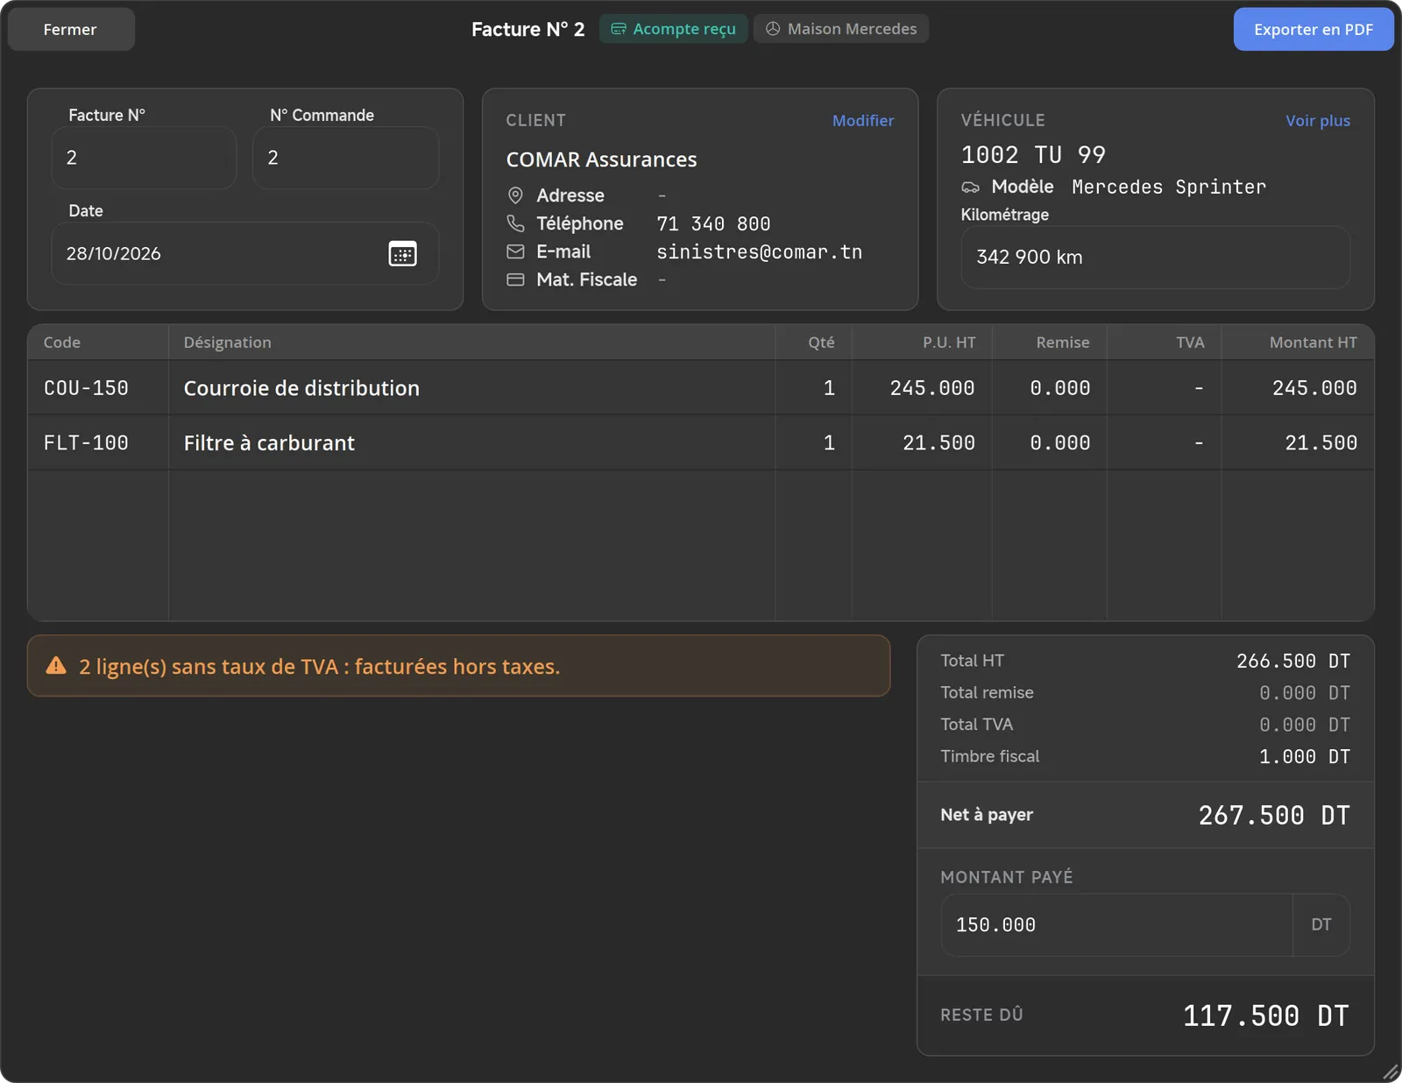This screenshot has height=1083, width=1402.
Task: Click Courroie de distribution designation
Action: pos(301,388)
